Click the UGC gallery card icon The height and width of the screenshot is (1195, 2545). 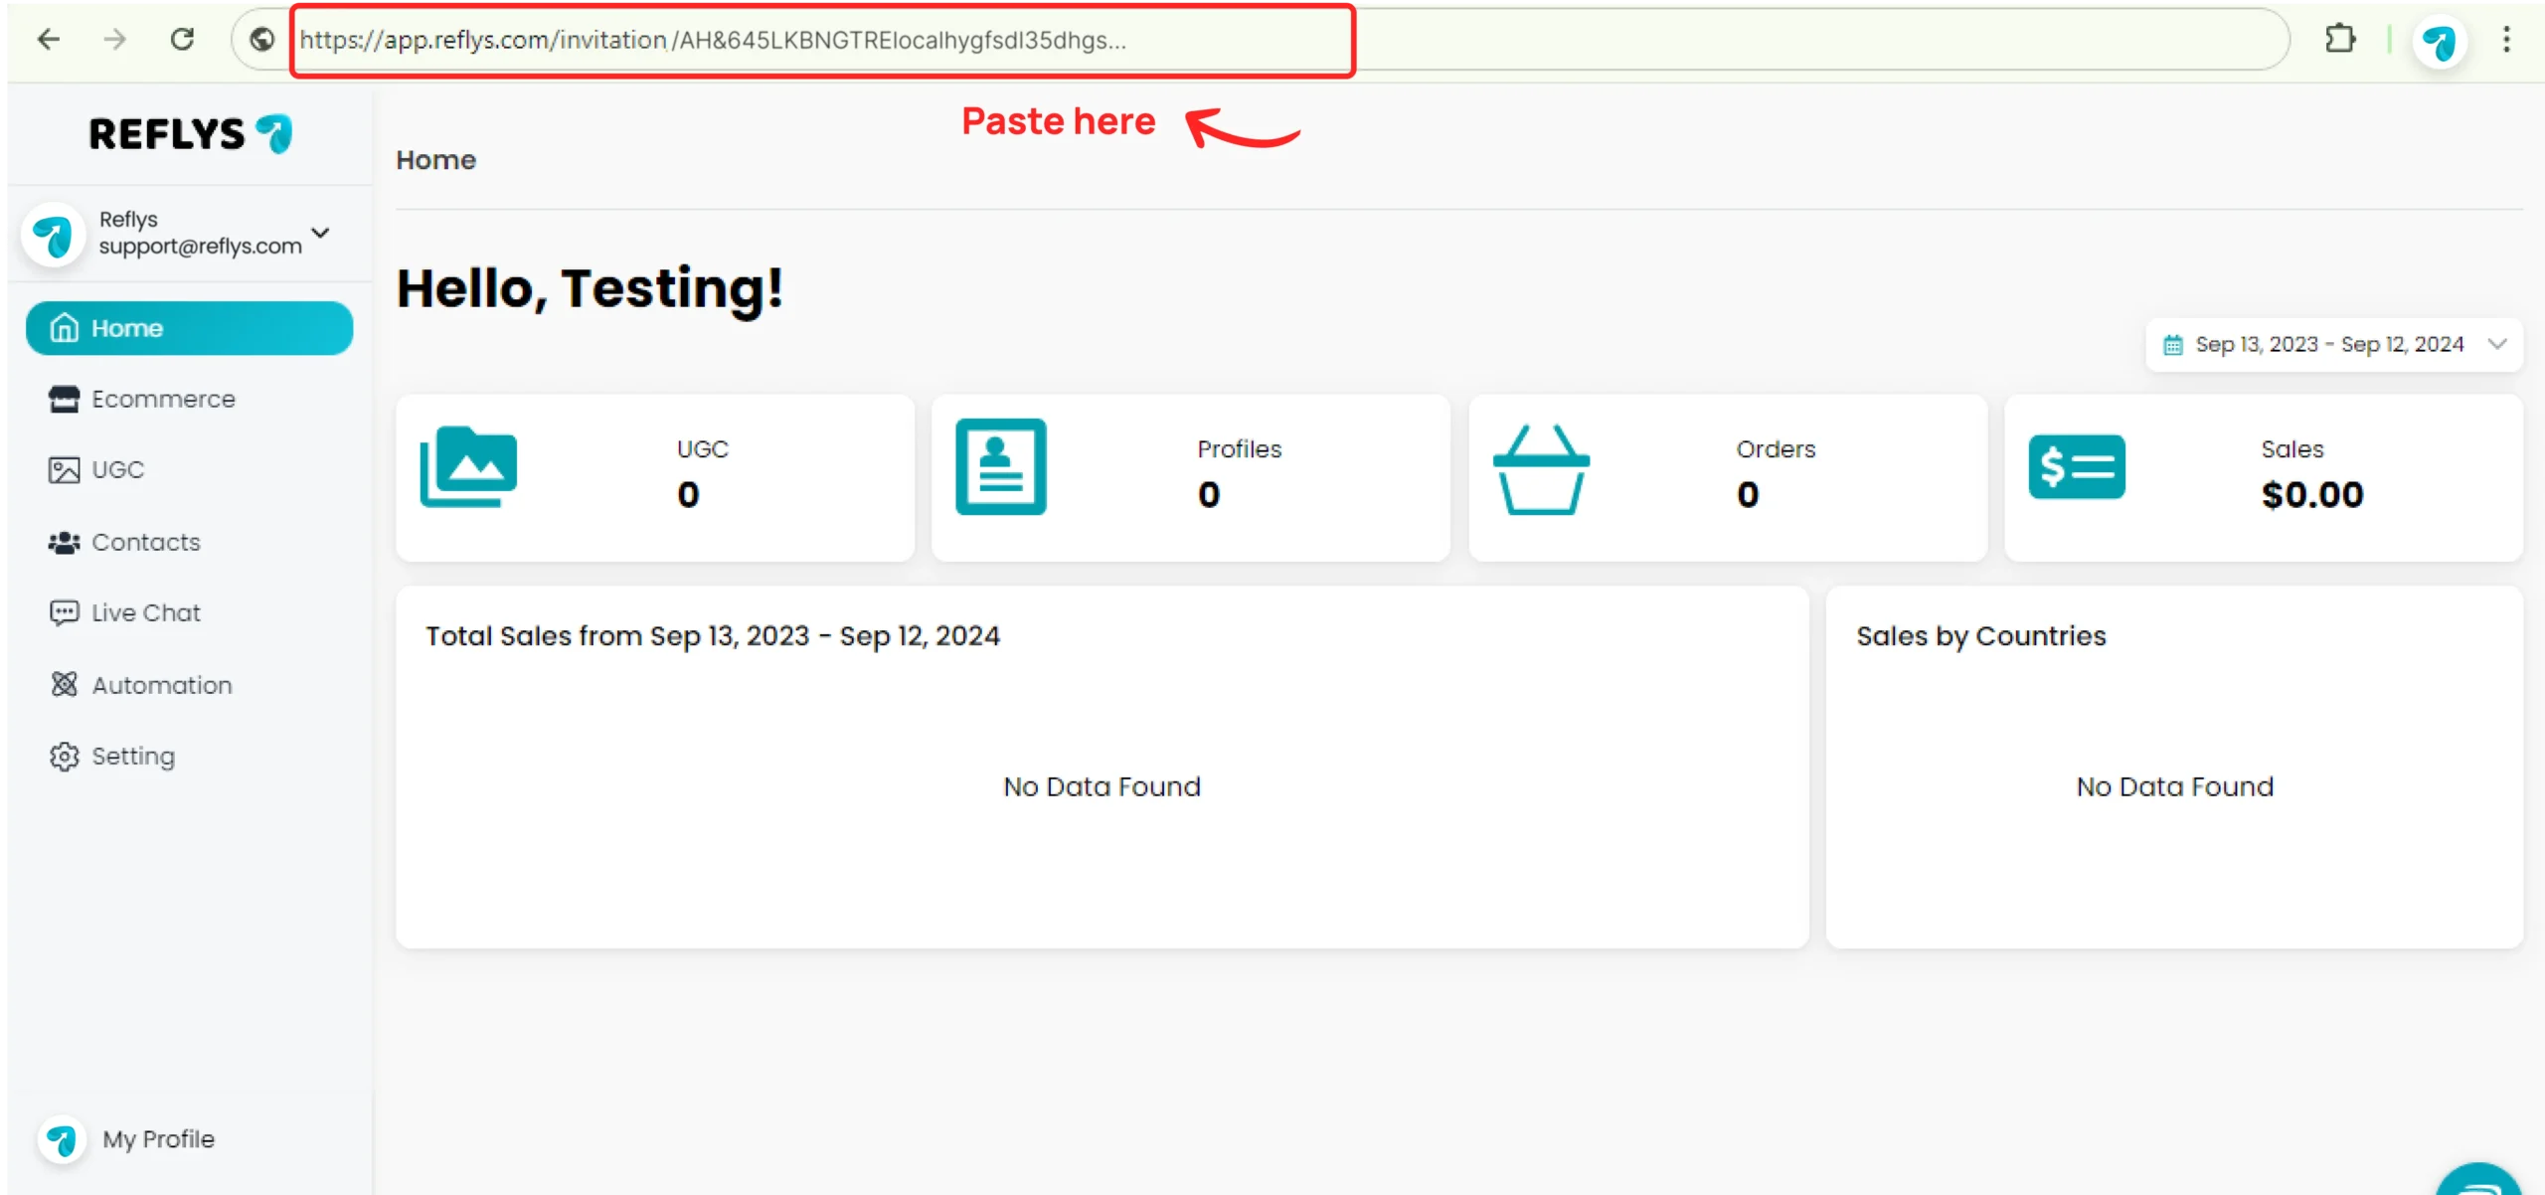tap(468, 466)
